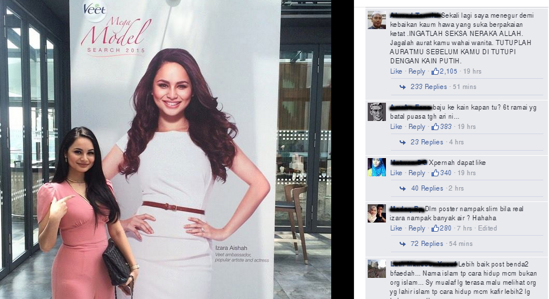The height and width of the screenshot is (299, 549).
Task: Expand the 40 Replies thread
Action: pos(427,188)
